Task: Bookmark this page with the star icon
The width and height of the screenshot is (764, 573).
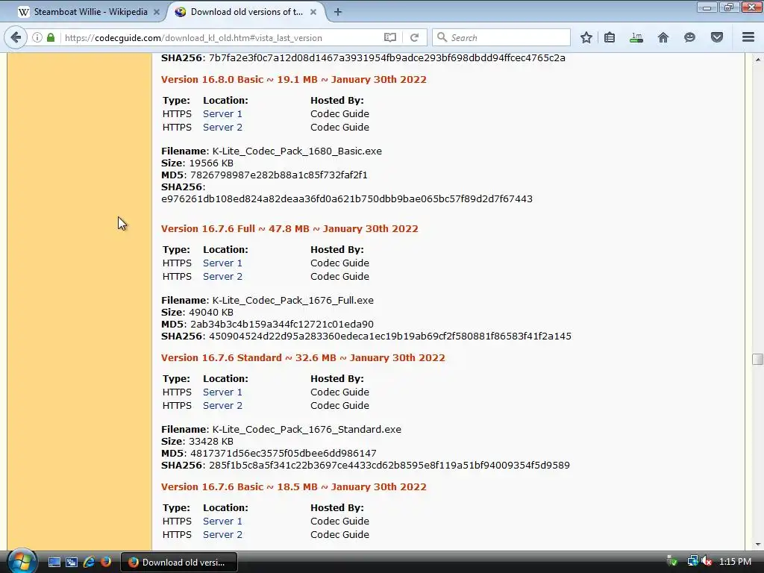Action: (586, 37)
